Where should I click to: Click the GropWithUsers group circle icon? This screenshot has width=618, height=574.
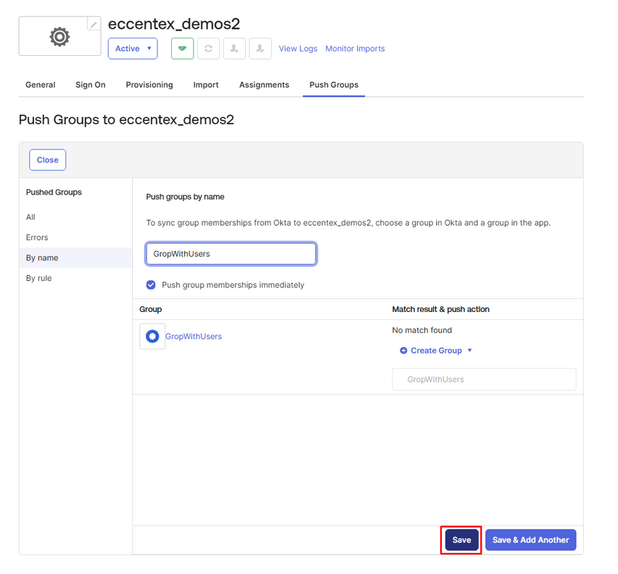click(x=152, y=336)
